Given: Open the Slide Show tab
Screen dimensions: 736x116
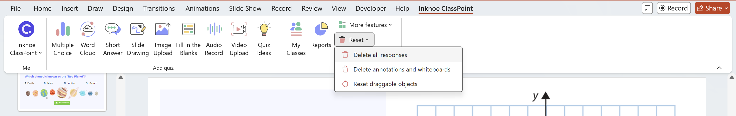Looking at the screenshot, I should point(245,8).
